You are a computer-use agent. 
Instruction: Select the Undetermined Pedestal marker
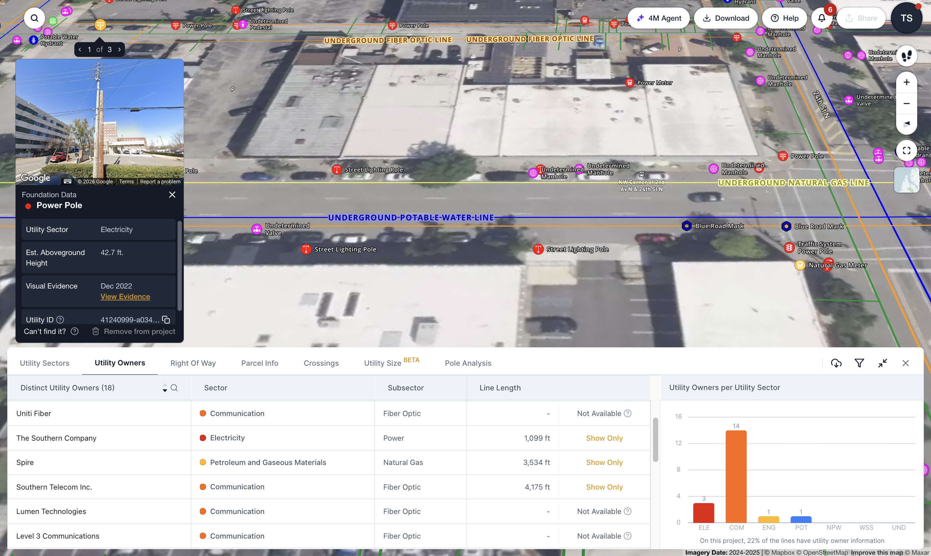coord(243,24)
